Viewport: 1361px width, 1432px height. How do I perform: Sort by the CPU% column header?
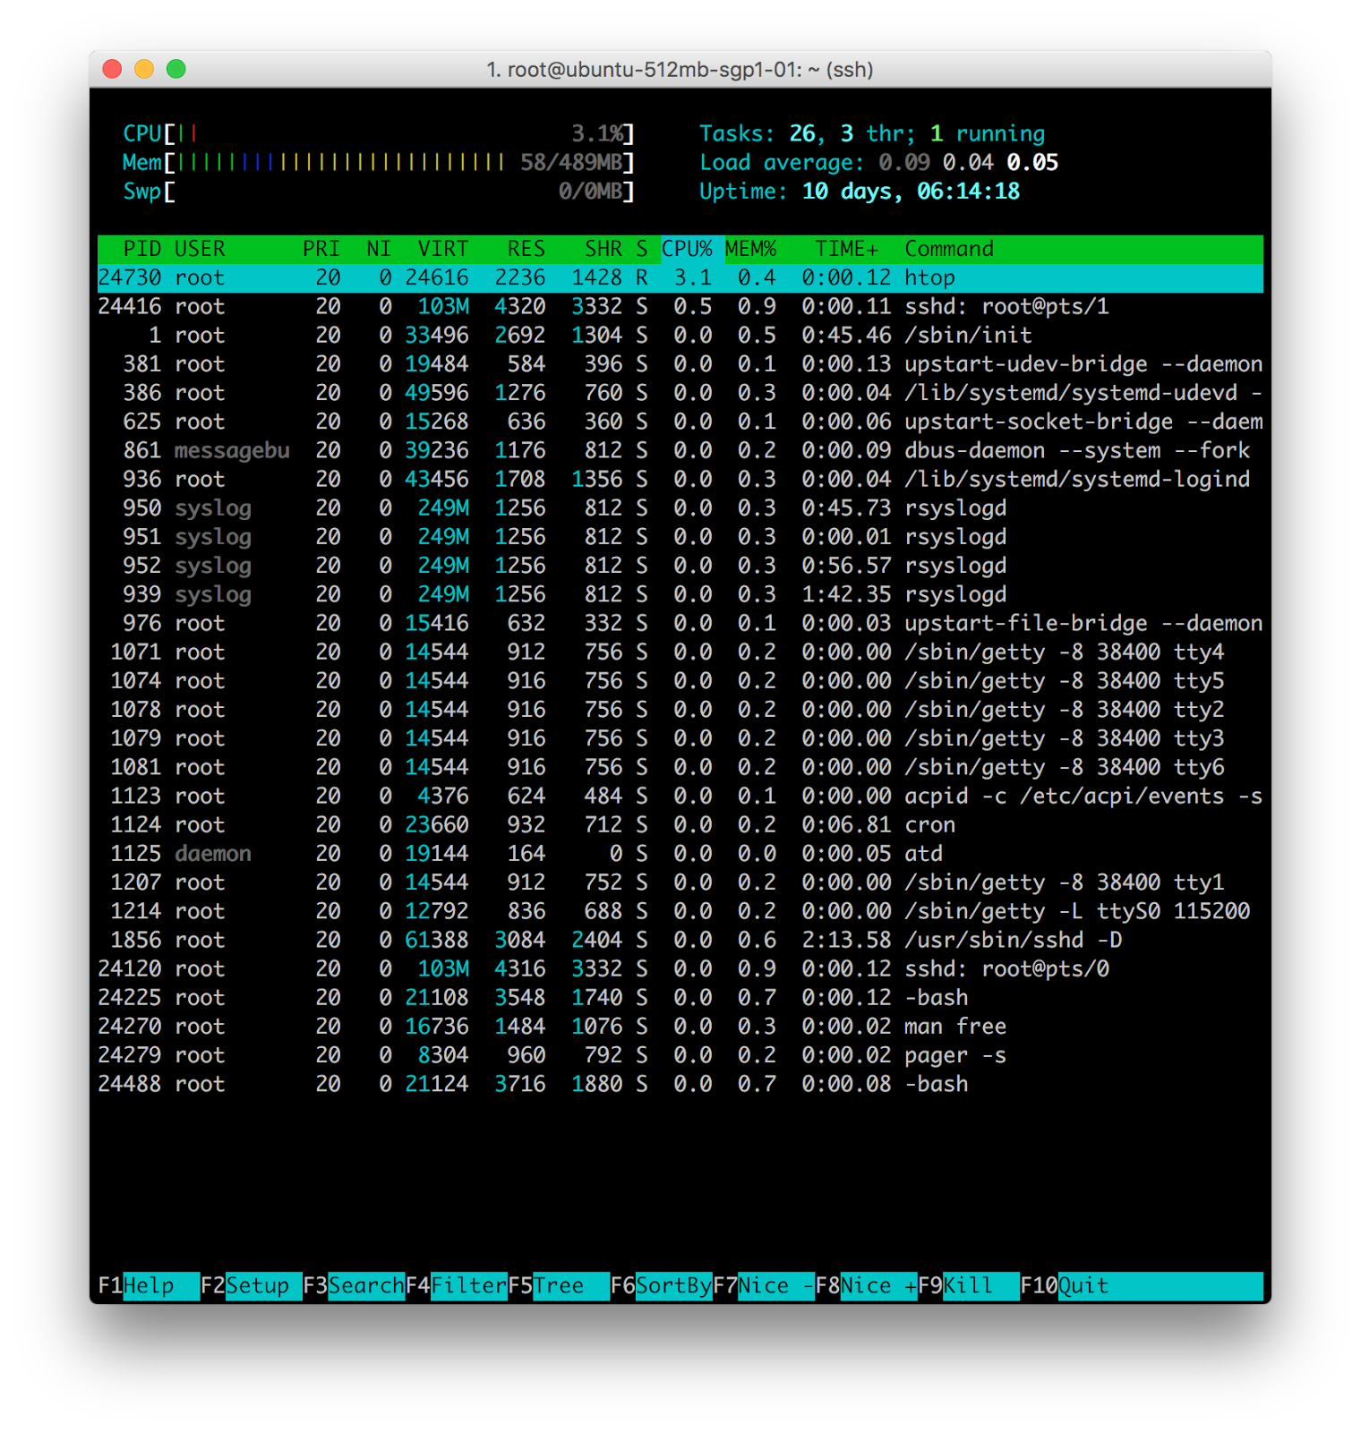point(687,249)
